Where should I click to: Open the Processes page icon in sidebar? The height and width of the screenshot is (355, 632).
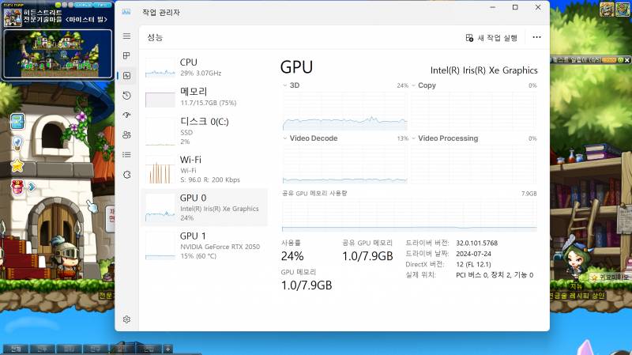tap(126, 55)
